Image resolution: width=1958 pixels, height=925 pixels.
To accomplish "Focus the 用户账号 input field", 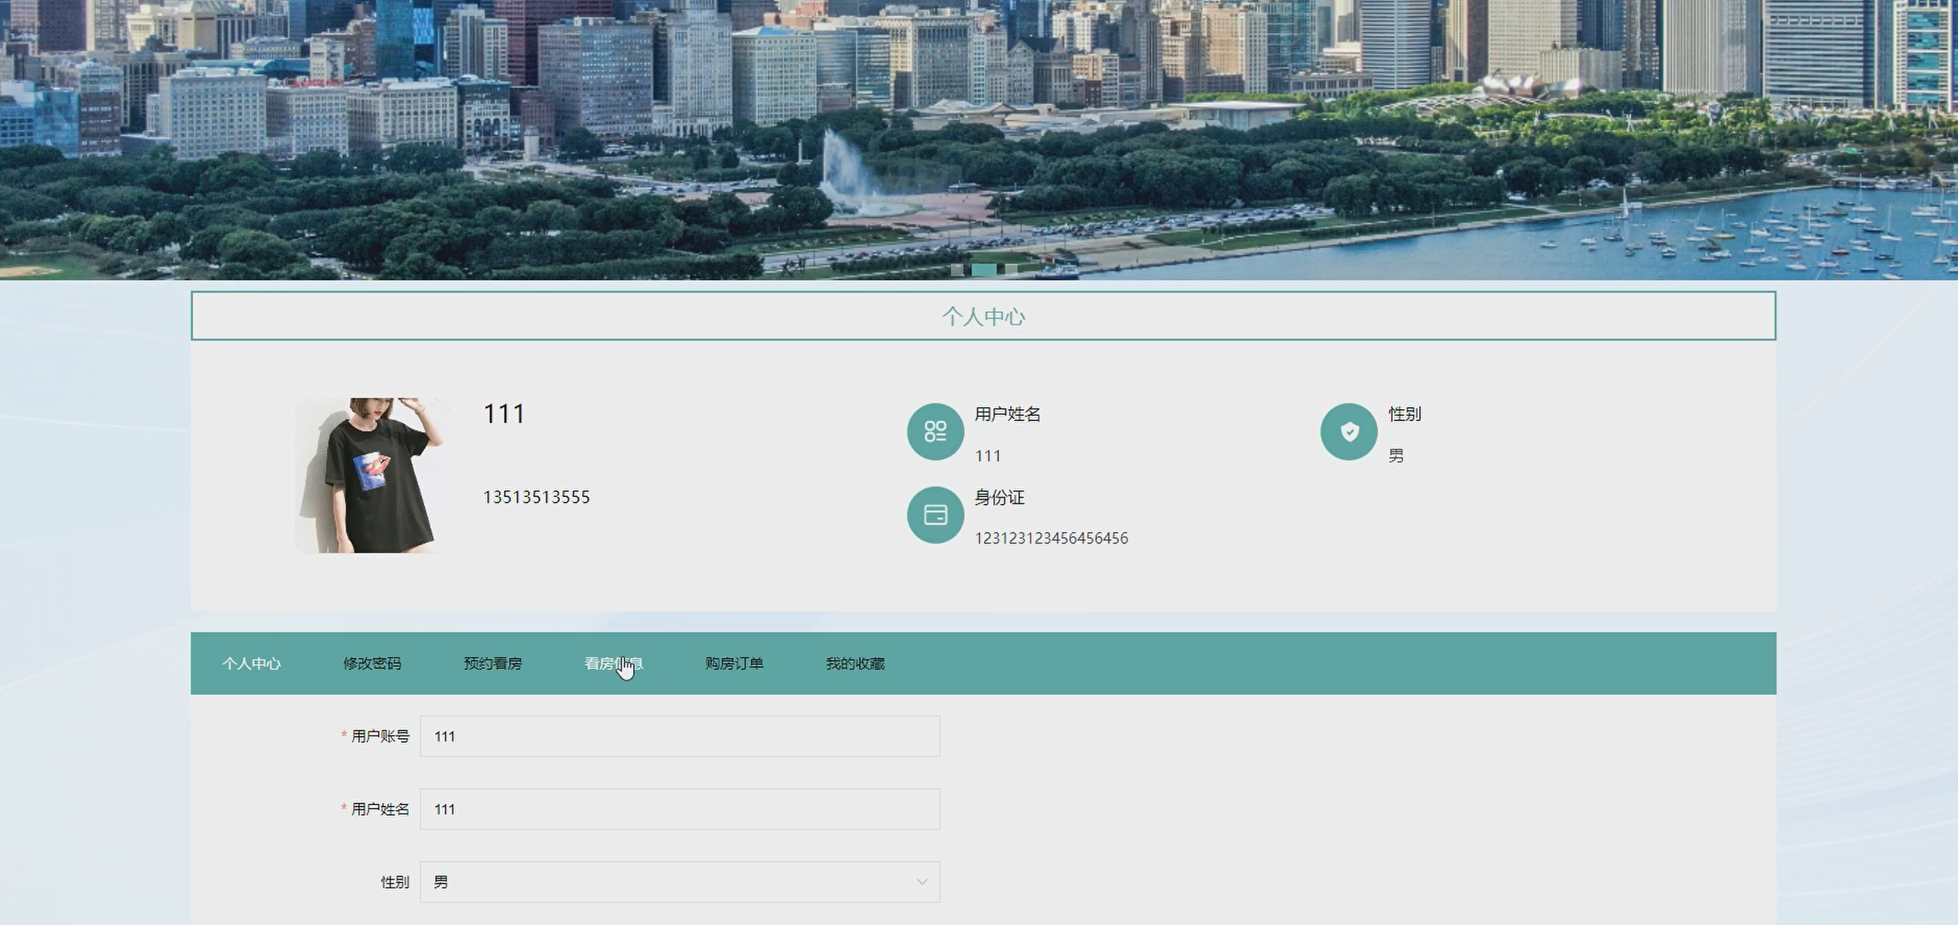I will (x=680, y=735).
